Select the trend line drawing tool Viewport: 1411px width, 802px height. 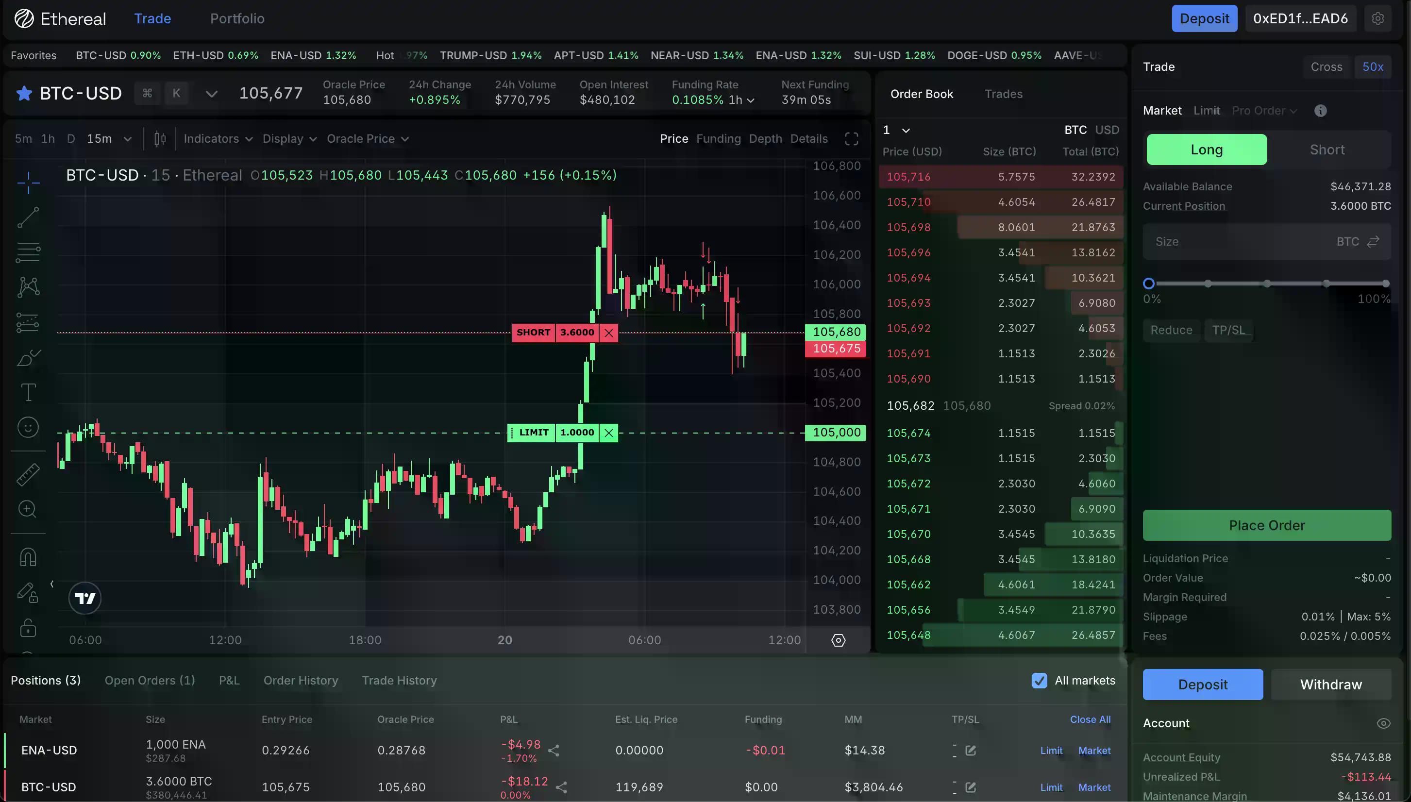tap(28, 217)
